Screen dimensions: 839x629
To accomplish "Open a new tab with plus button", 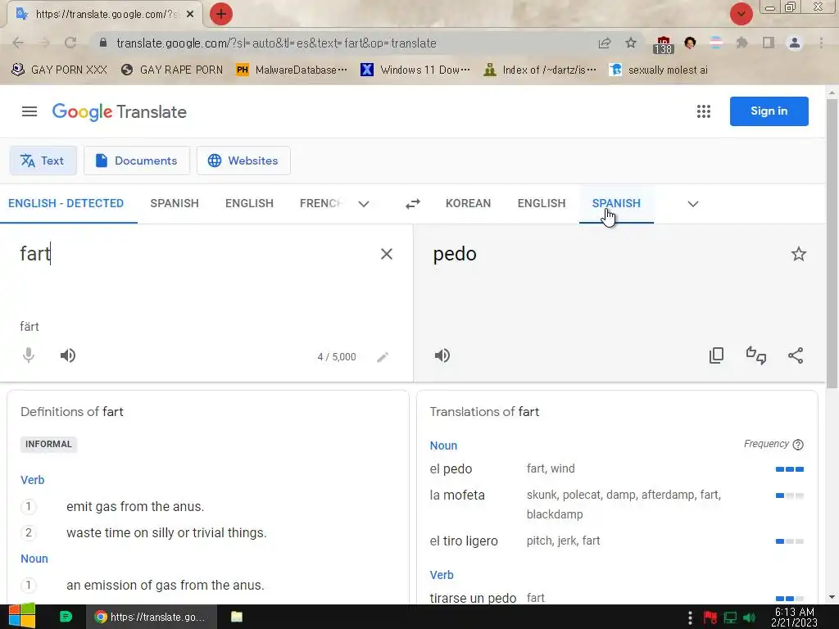I will (x=221, y=14).
